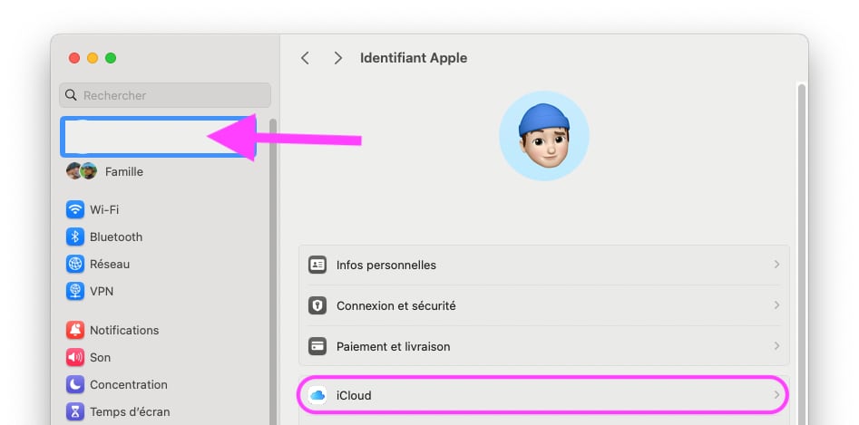Click the sidebar vertical scrollbar
The width and height of the screenshot is (859, 425).
tap(273, 271)
